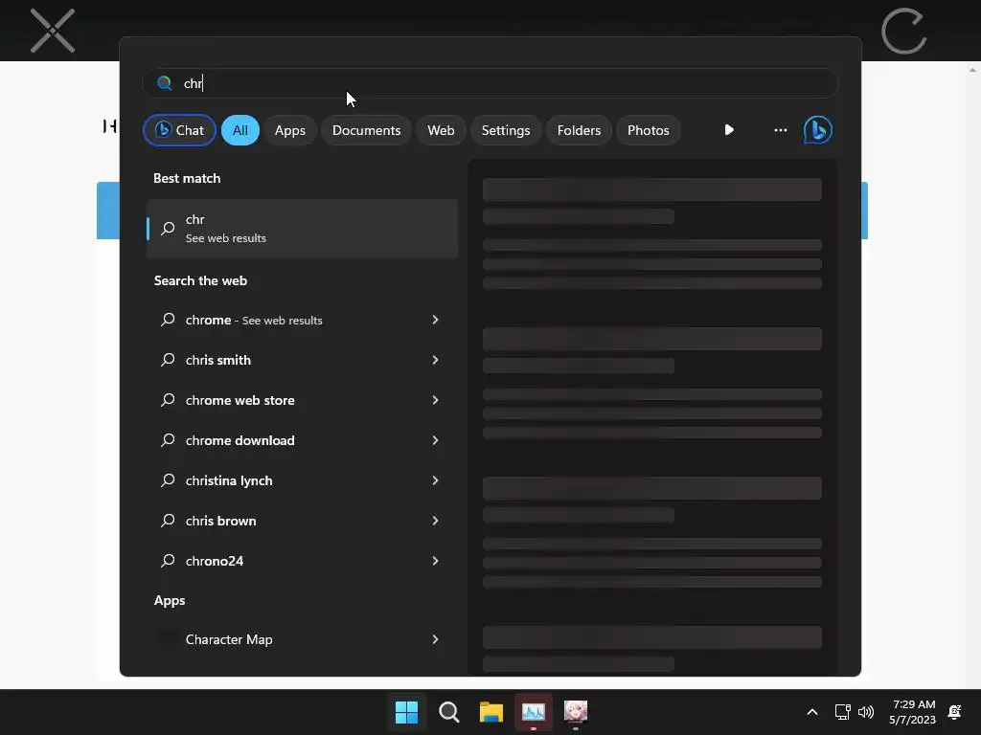
Task: Expand Character Map arrow
Action: (436, 638)
